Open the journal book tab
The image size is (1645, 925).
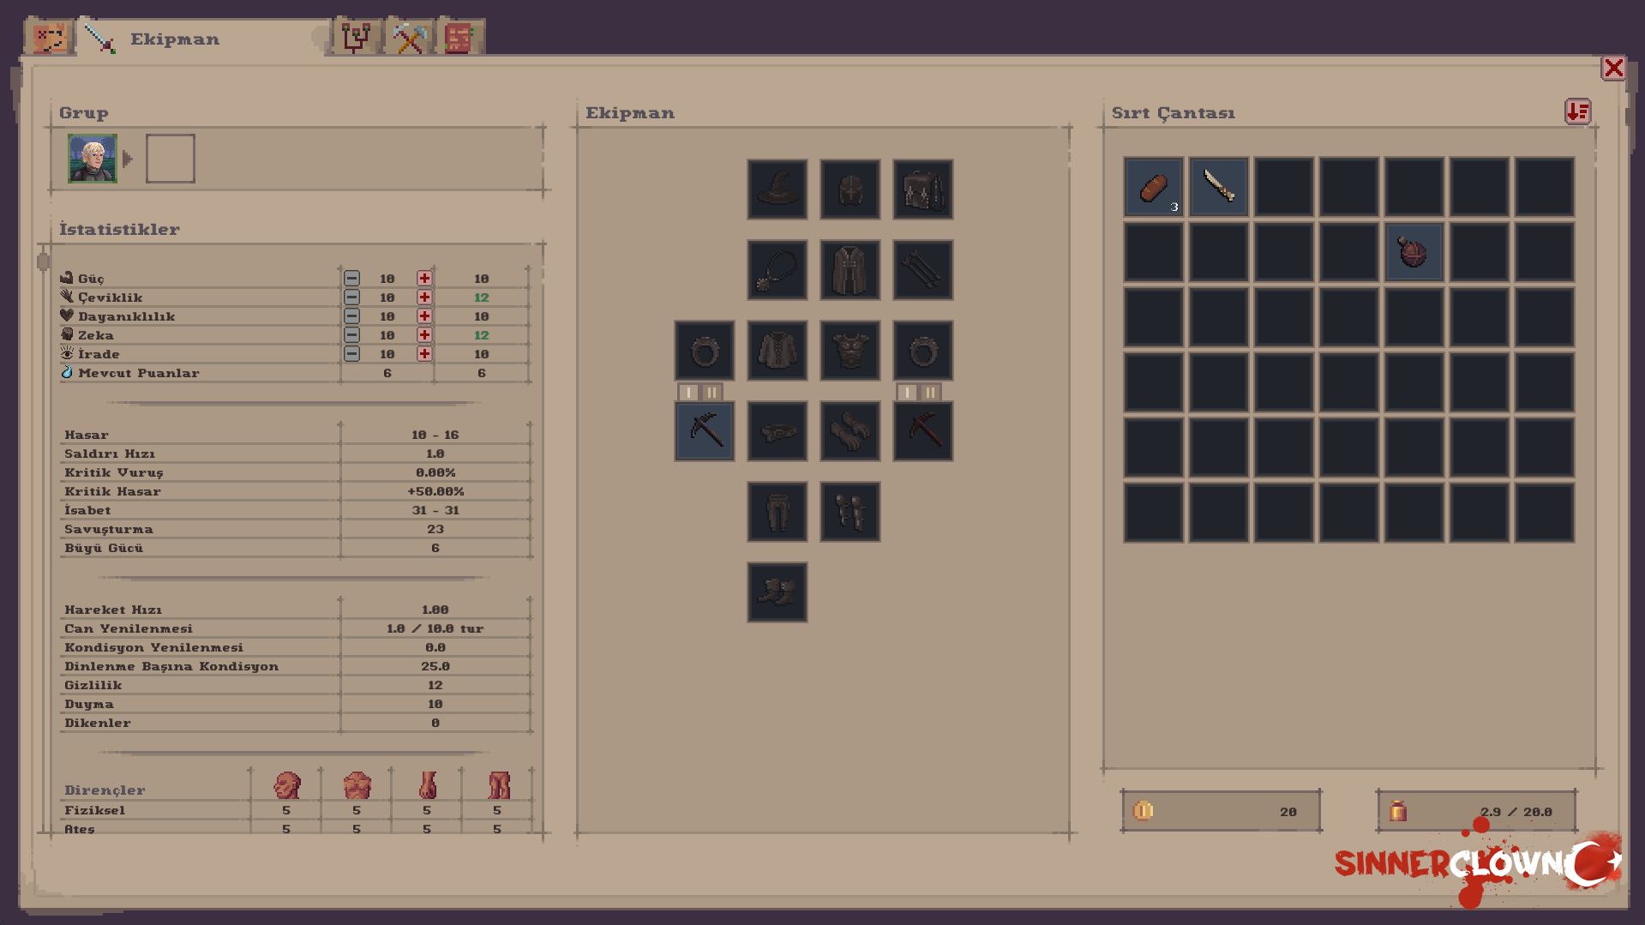[x=460, y=37]
